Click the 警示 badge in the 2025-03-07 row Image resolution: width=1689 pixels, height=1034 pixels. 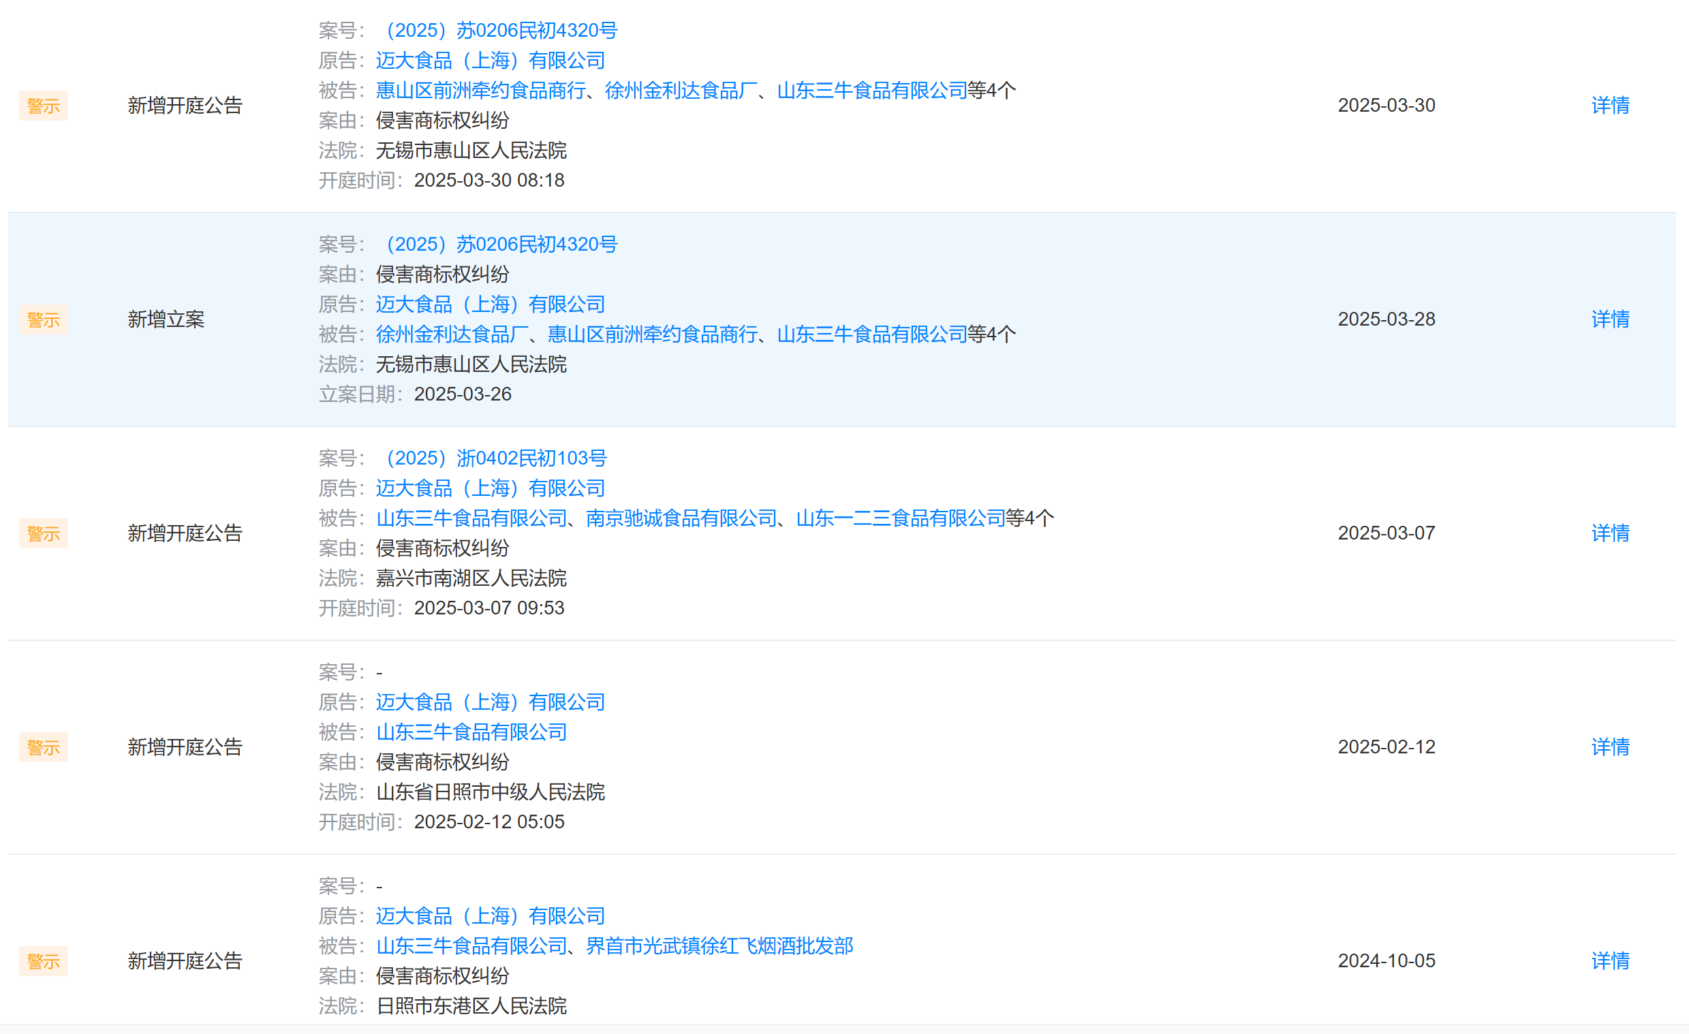(x=43, y=533)
